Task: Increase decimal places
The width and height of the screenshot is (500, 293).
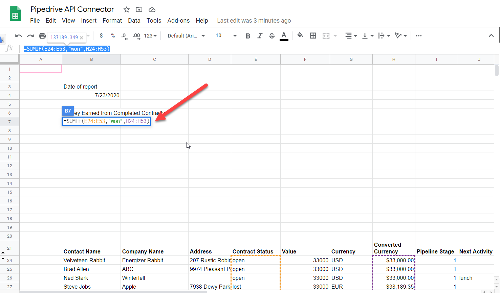Action: [x=136, y=35]
